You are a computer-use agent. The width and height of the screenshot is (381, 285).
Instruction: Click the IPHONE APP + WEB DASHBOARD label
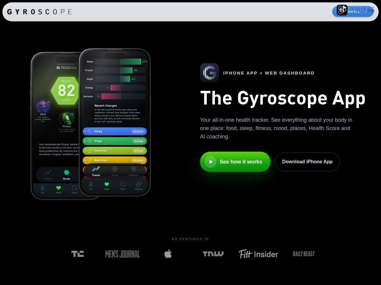tap(269, 73)
